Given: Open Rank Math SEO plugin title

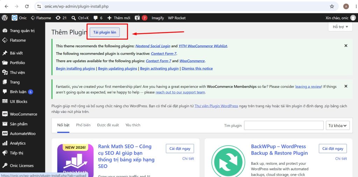Looking at the screenshot, I should coord(126,156).
